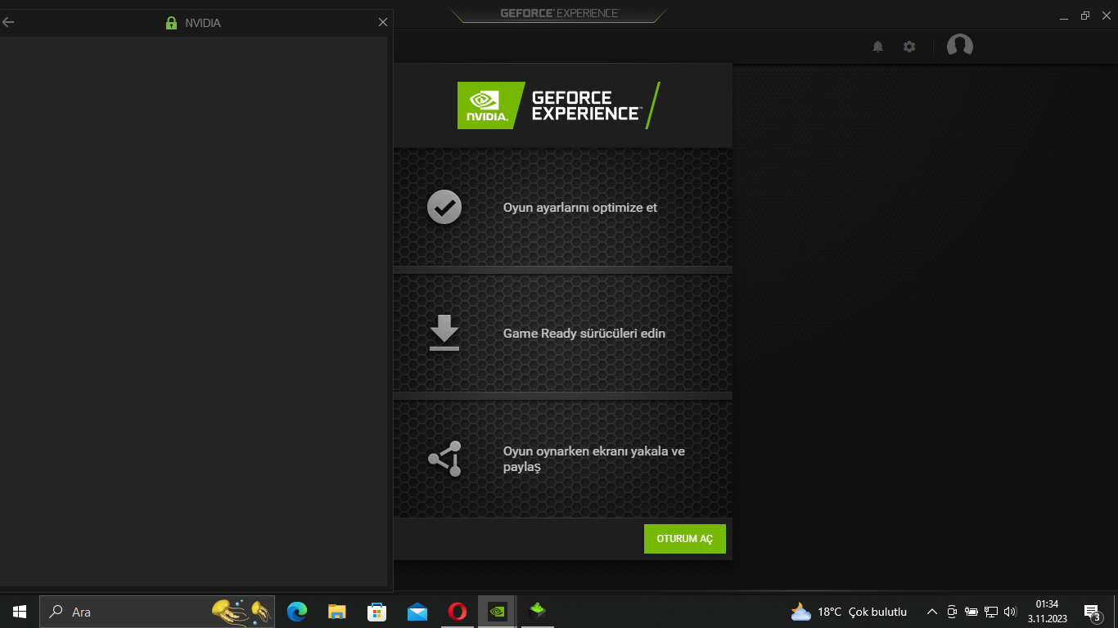Open Microsoft Store from the taskbar
1118x628 pixels.
coord(376,612)
